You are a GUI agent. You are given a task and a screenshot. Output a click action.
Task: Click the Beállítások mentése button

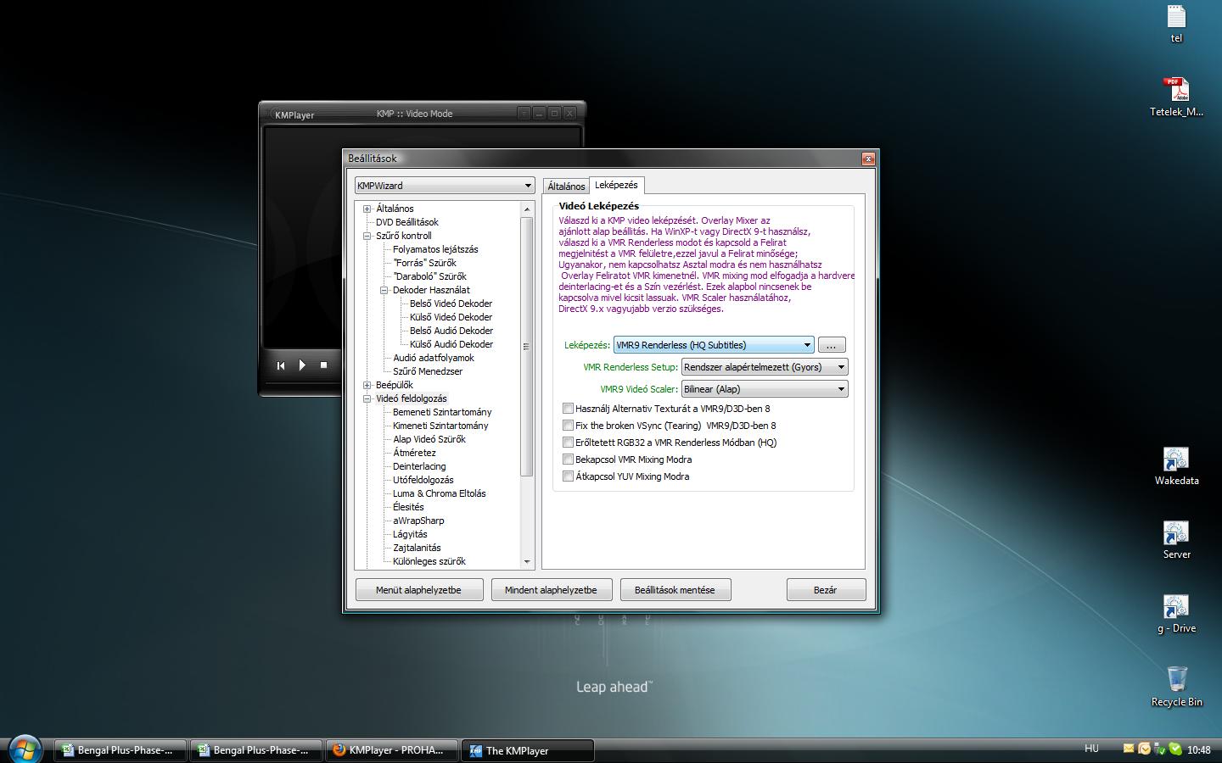pyautogui.click(x=675, y=590)
